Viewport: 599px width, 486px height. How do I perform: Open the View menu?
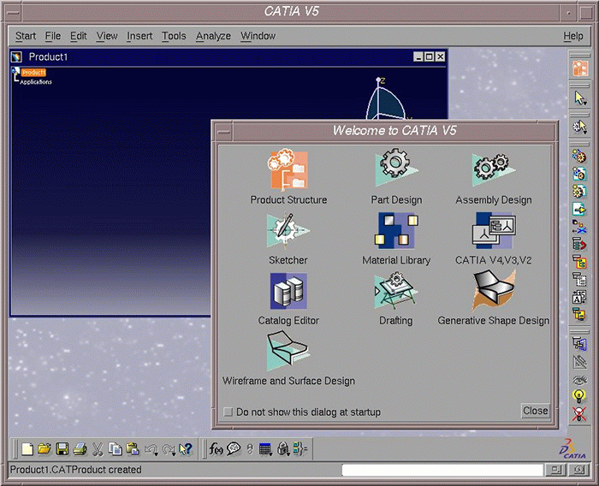pos(107,36)
